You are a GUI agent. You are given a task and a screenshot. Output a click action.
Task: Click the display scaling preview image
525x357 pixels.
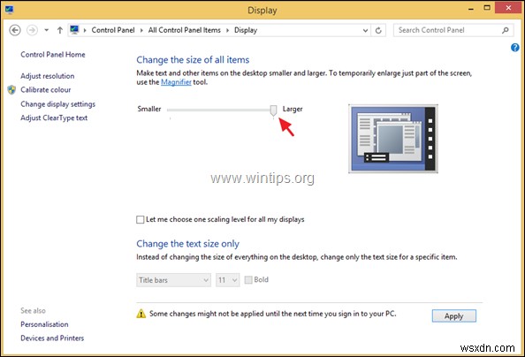[x=393, y=139]
